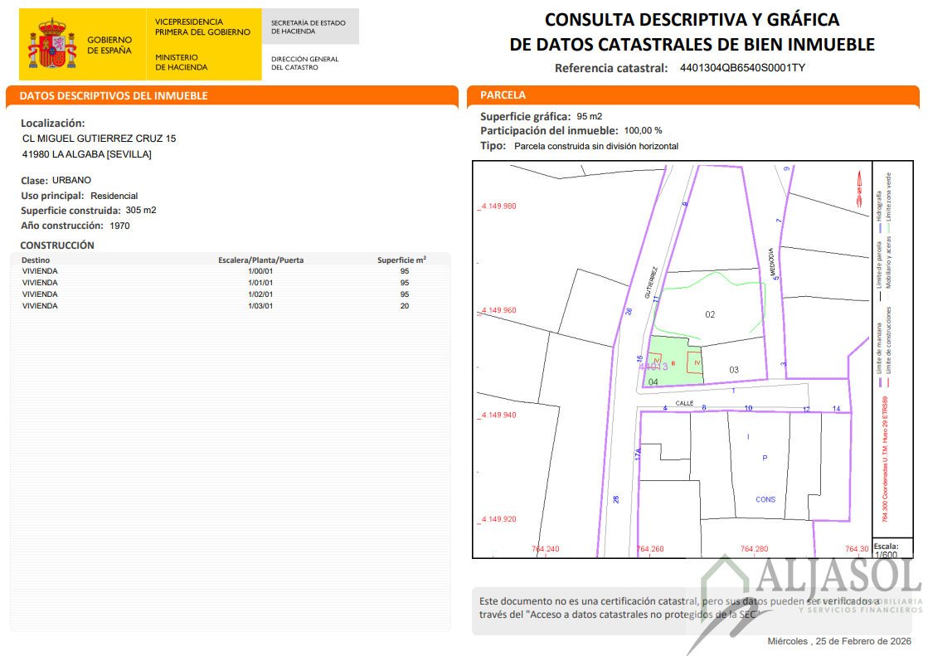Viewport: 928px width, 656px height.
Task: Select the DATOS DESCRIPTIVOS DEL INMUEBLE header
Action: [x=116, y=95]
